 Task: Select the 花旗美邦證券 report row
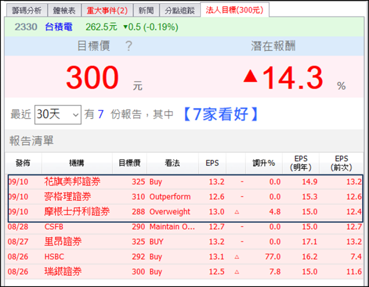click(x=184, y=182)
